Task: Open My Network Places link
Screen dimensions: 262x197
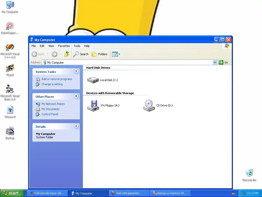Action: (x=53, y=104)
